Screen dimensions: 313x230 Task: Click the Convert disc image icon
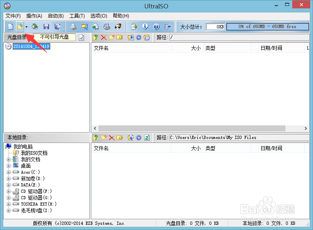pos(96,27)
